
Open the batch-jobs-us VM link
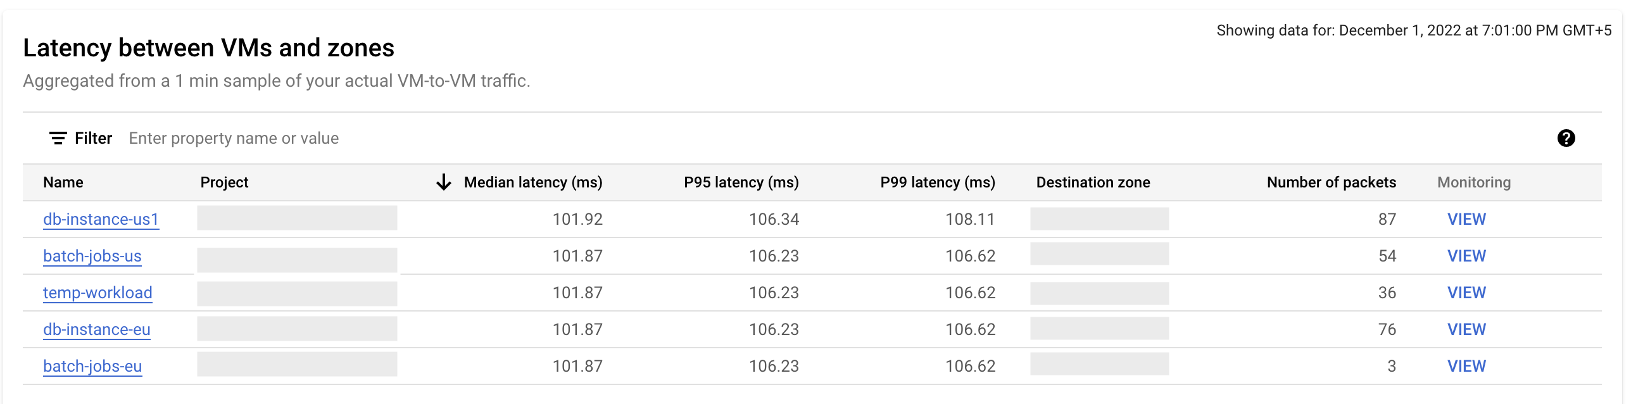point(92,256)
